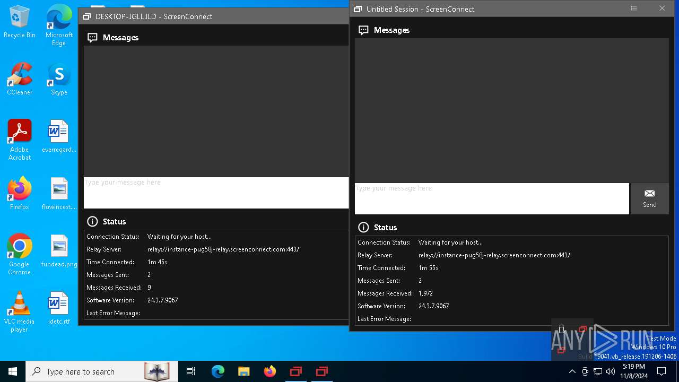The height and width of the screenshot is (382, 679).
Task: Open the flowincest image file icon
Action: [x=59, y=194]
